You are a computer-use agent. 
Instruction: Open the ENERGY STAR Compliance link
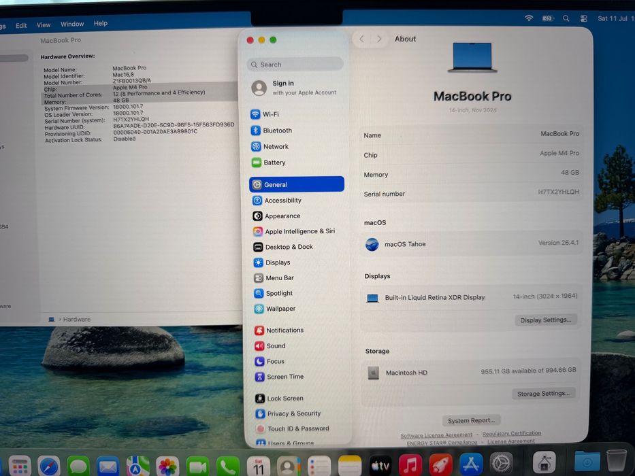pyautogui.click(x=442, y=443)
